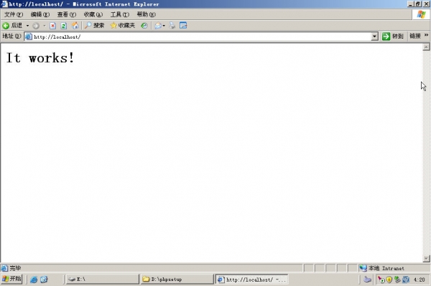Click the Edit page toolbar icon
The image size is (431, 286).
[183, 26]
